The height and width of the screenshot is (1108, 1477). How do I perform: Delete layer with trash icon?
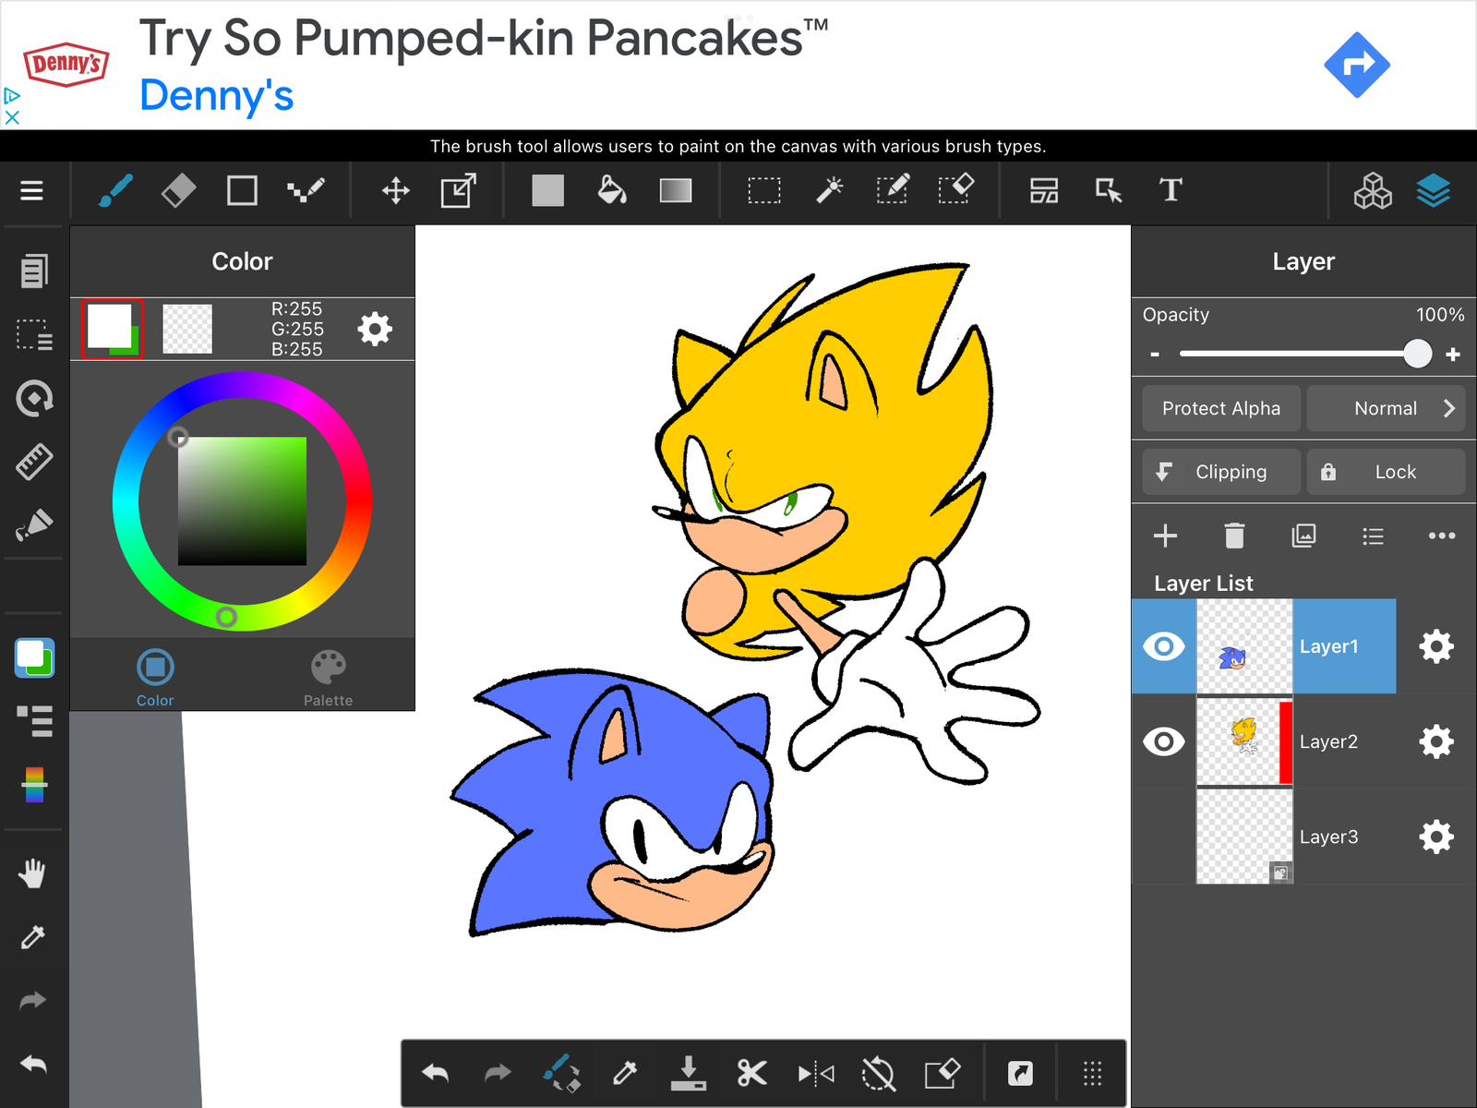(1234, 536)
